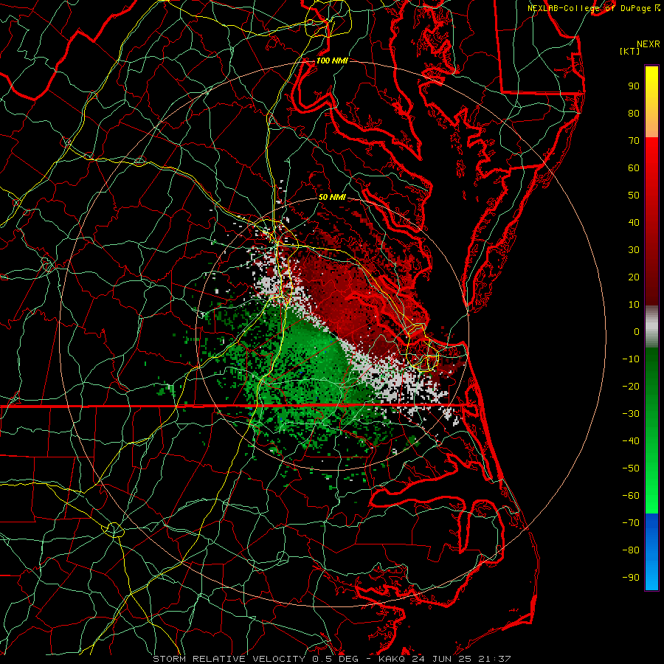Viewport: 664px width, 664px height.
Task: Click the -40 value on the velocity scale
Action: tap(631, 441)
